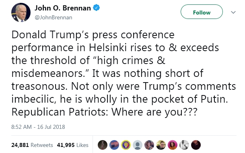Viewport: 245px width, 153px height.
Task: Open the 8:52 AM - 16 Jul 2018 timestamp
Action: 38,127
